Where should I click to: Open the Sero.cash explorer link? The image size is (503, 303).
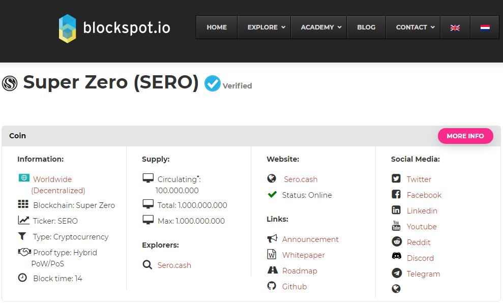tap(174, 265)
